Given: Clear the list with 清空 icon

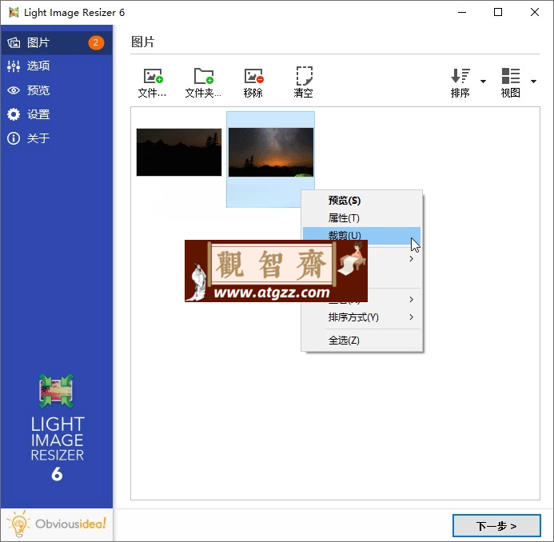Looking at the screenshot, I should click(304, 83).
